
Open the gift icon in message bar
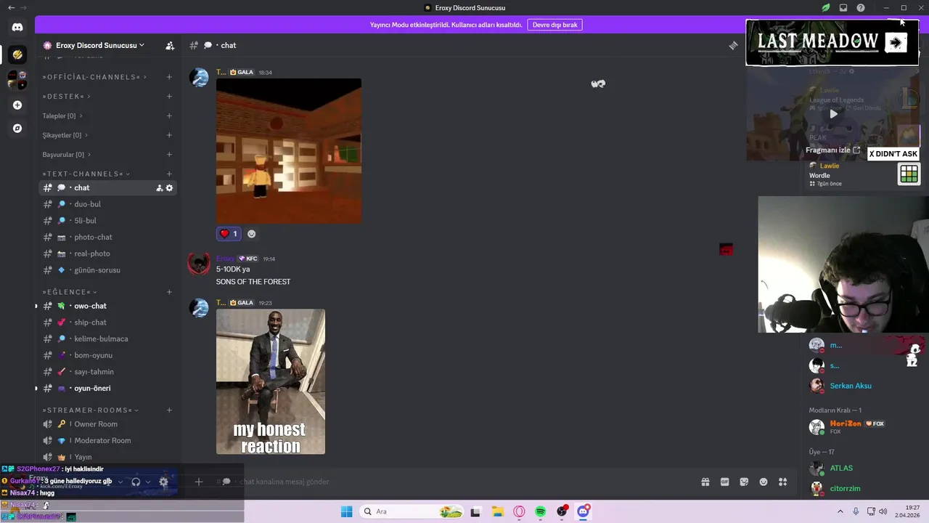705,482
